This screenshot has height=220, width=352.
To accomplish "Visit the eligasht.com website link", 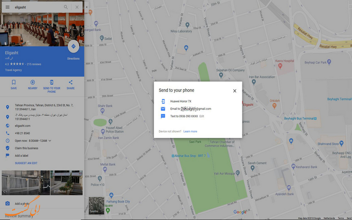I will point(22,126).
